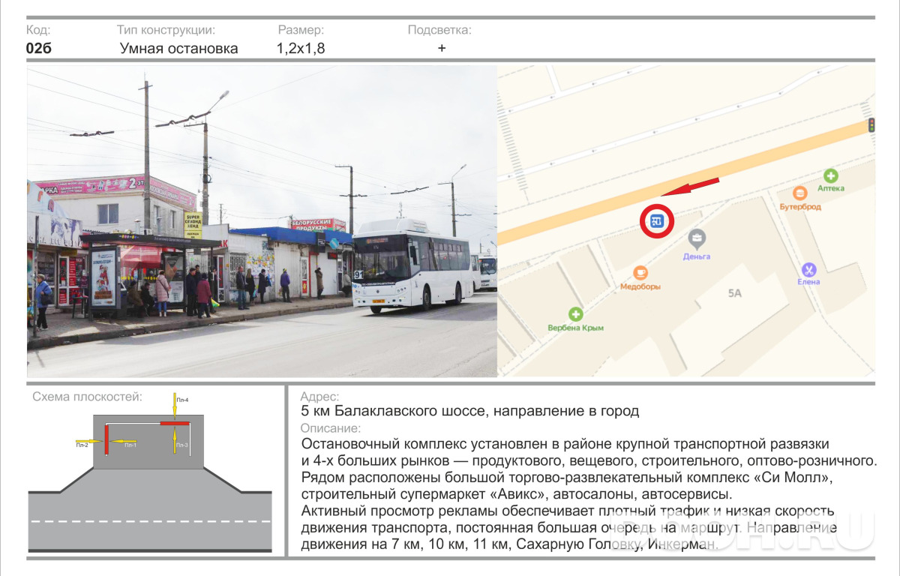900x576 pixels.
Task: Select the Пл-4 arrow at scheme top
Action: tap(174, 405)
